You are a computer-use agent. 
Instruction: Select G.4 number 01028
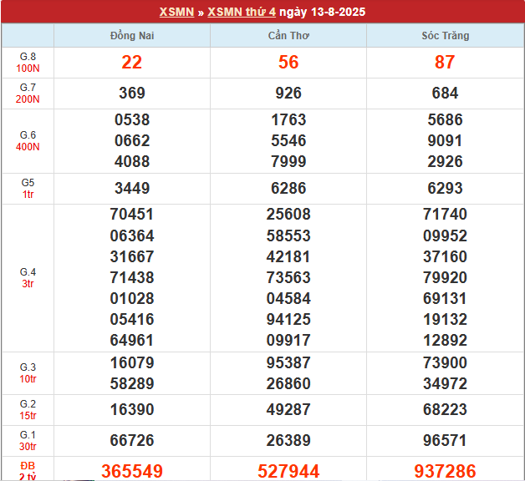132,298
